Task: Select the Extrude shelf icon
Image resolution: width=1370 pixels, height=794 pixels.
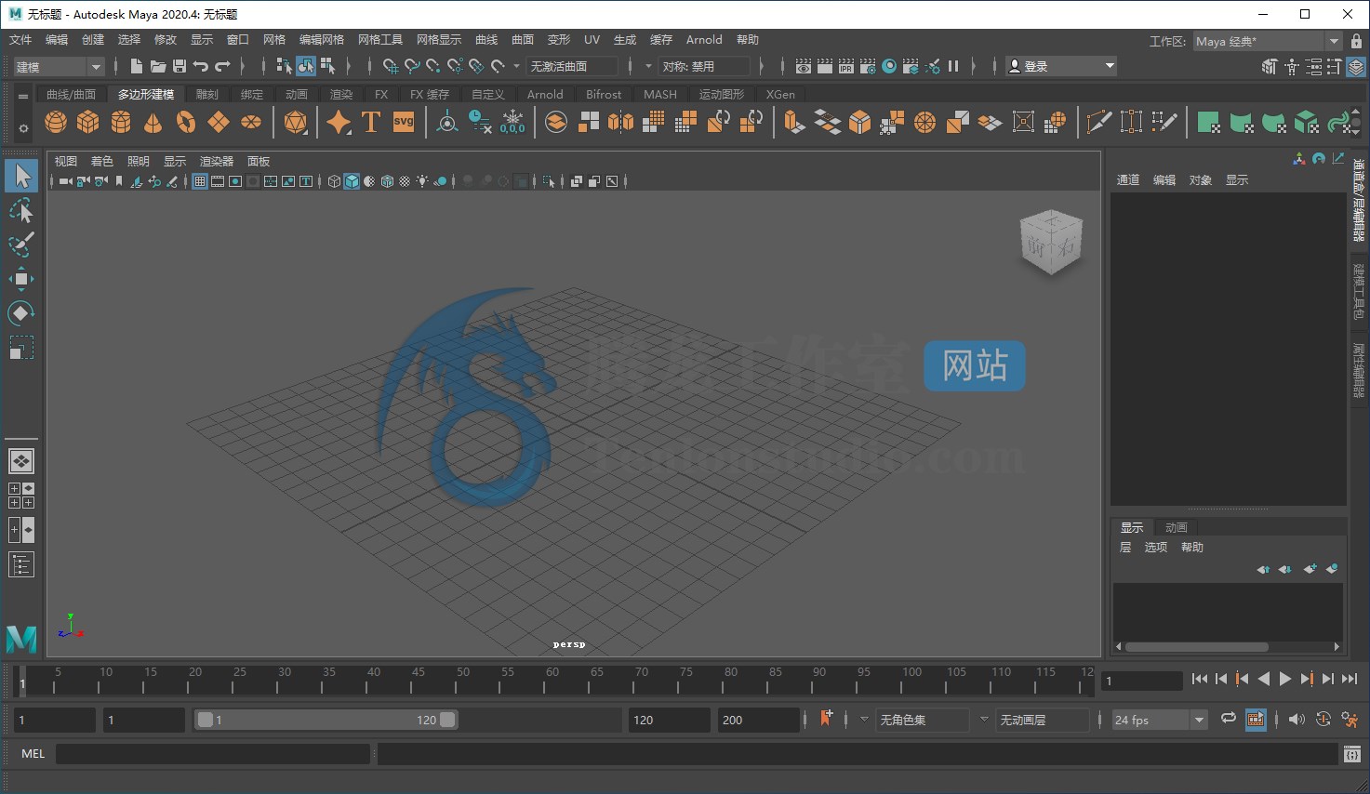Action: (x=793, y=122)
